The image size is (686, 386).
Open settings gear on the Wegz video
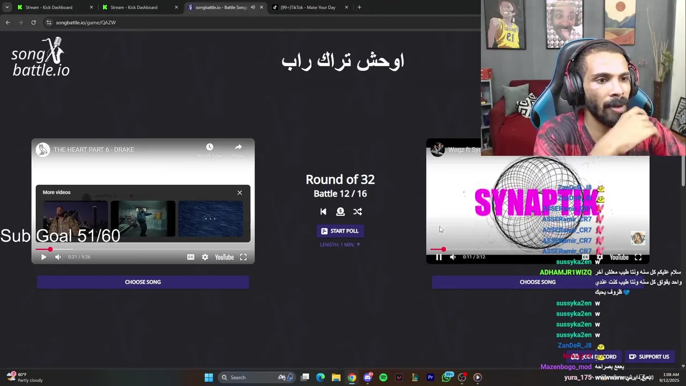(x=600, y=257)
